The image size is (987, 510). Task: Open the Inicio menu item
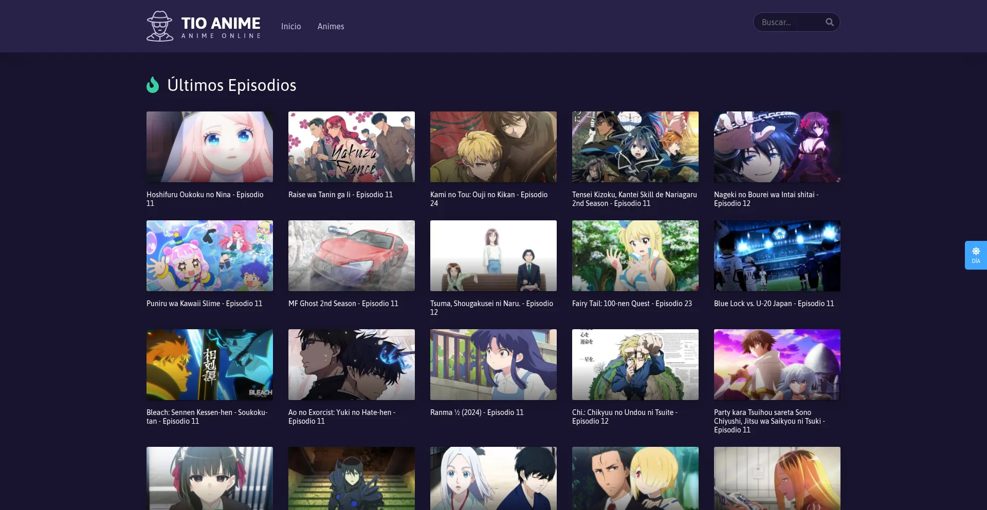coord(291,26)
